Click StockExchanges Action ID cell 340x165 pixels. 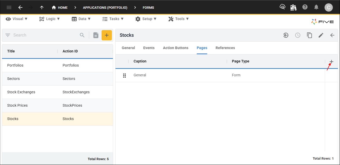[76, 92]
